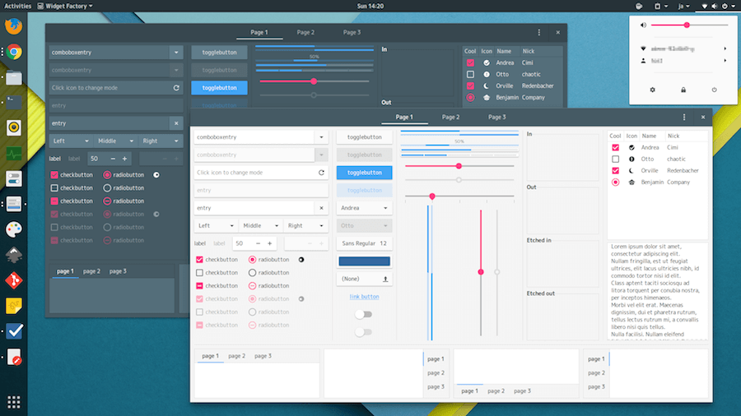This screenshot has width=741, height=416.
Task: Open Widget Factory app menu in top bar
Action: (65, 6)
